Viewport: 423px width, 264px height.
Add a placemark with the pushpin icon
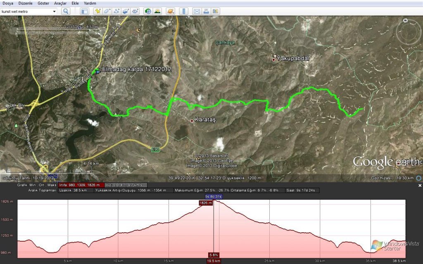[97, 11]
